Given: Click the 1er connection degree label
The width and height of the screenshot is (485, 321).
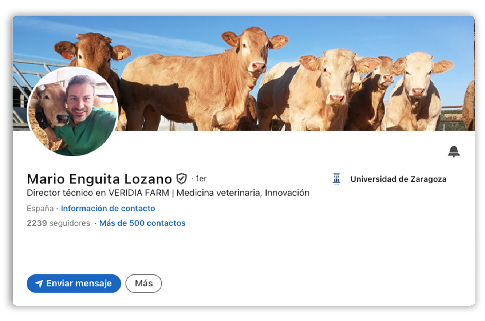Looking at the screenshot, I should (201, 179).
